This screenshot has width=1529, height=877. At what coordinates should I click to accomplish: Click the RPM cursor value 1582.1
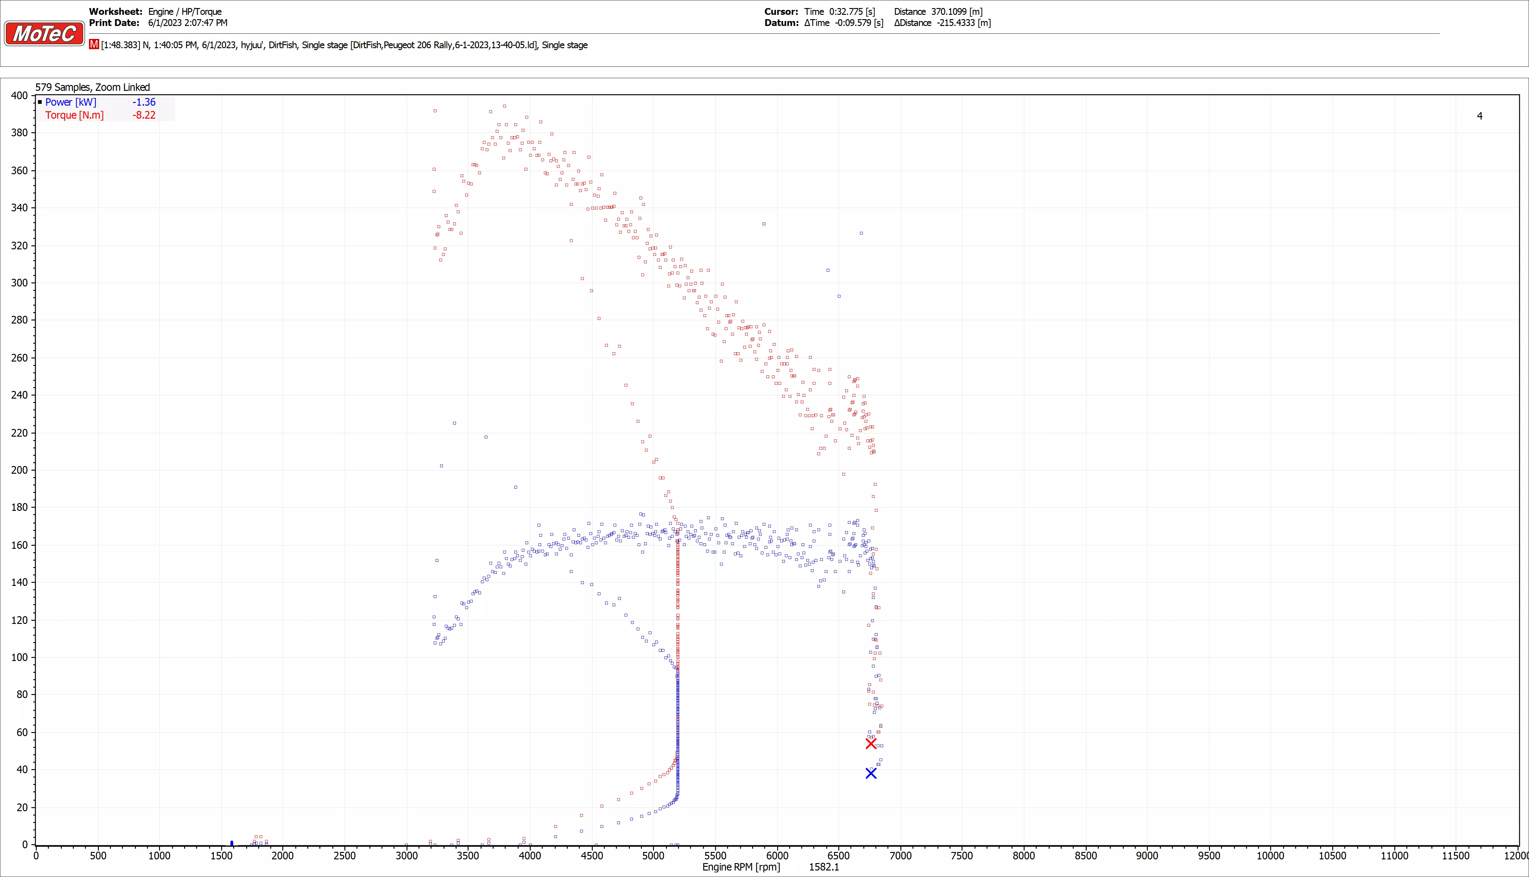click(823, 867)
